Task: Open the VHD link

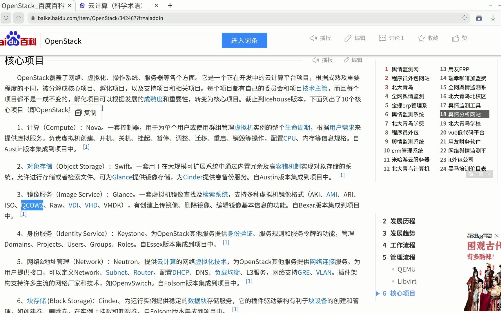Action: click(x=91, y=205)
